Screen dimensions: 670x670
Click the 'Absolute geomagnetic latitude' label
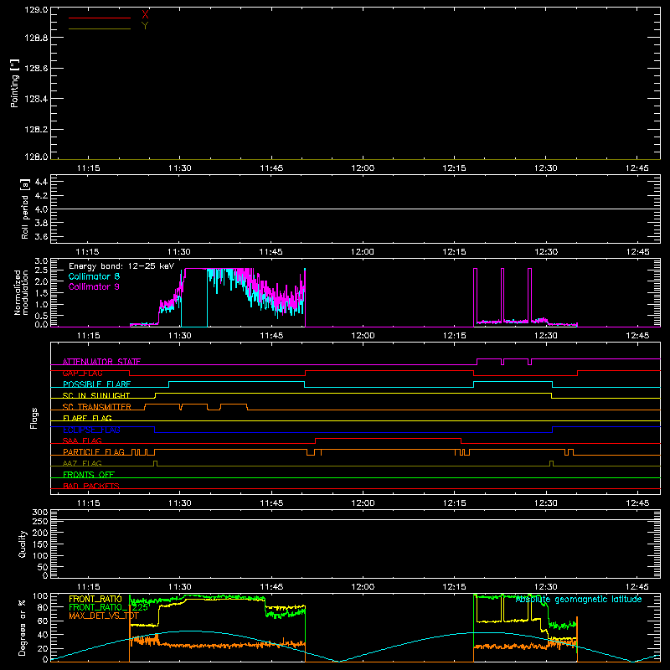click(579, 600)
